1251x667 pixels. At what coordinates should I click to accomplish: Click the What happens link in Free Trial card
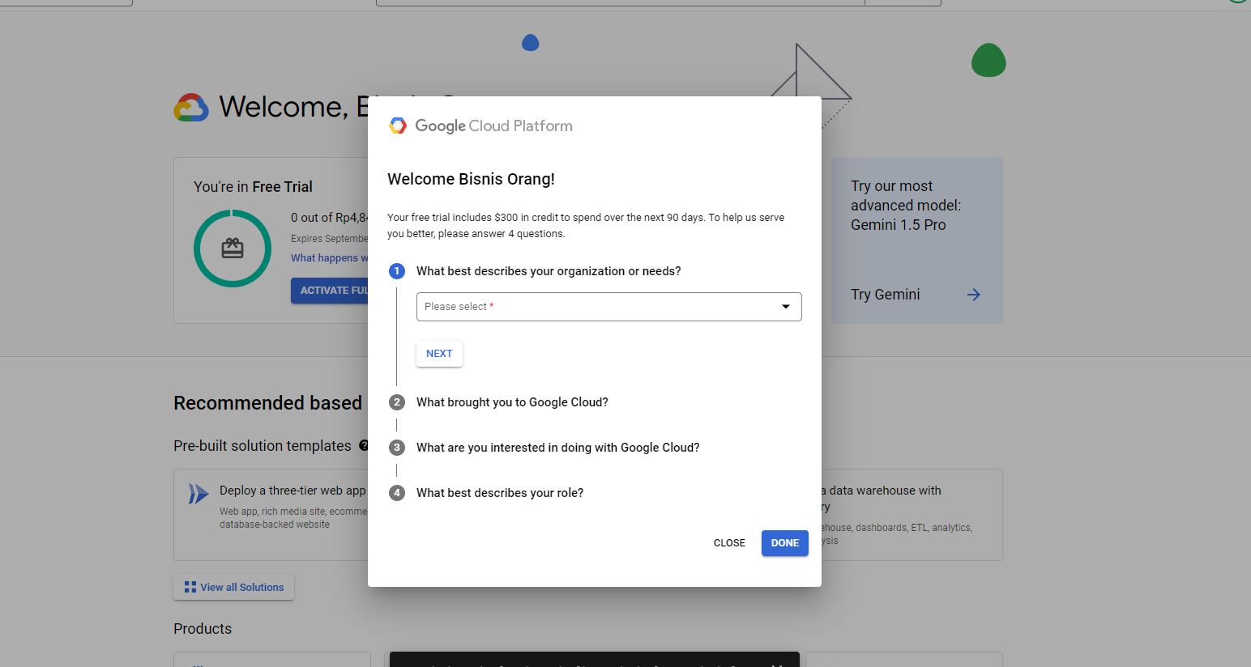[329, 258]
